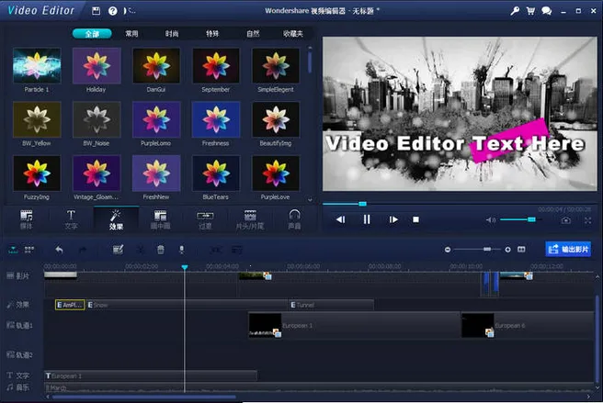This screenshot has height=403, width=603.
Task: Pause the video playback
Action: [367, 219]
